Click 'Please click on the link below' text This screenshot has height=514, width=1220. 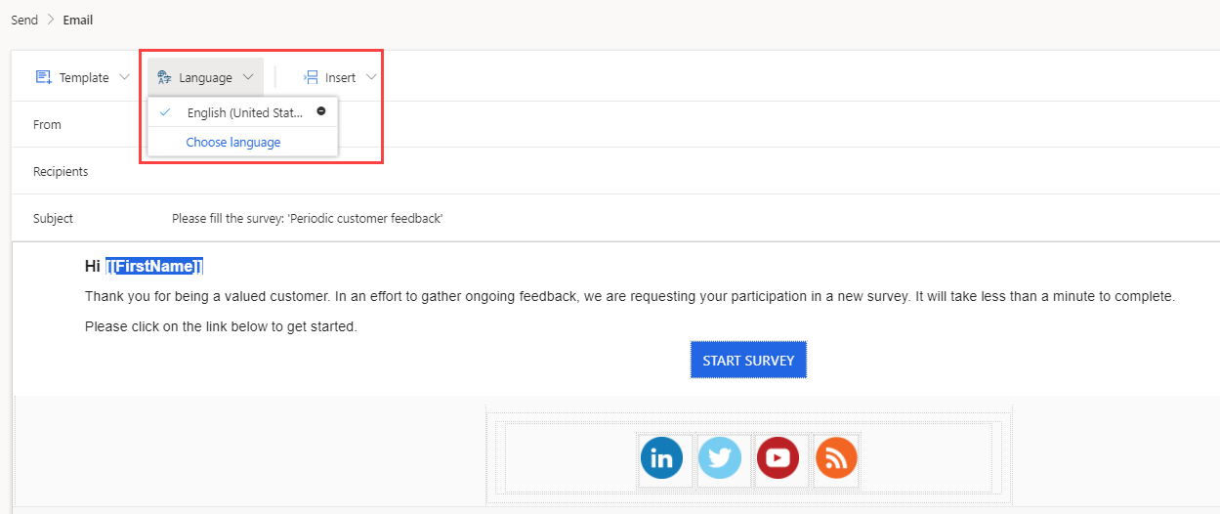click(x=221, y=326)
